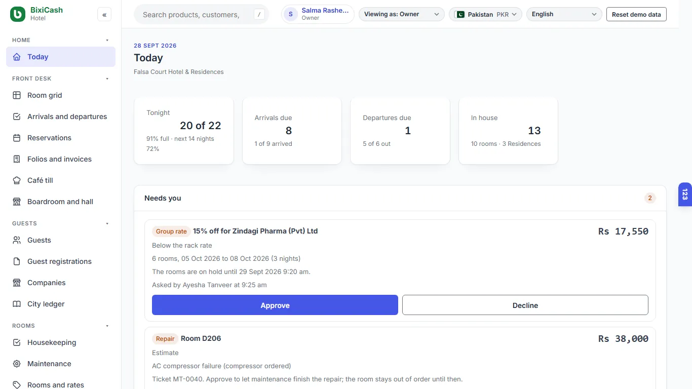This screenshot has height=389, width=692.
Task: Click the In house 13 card
Action: [x=508, y=131]
